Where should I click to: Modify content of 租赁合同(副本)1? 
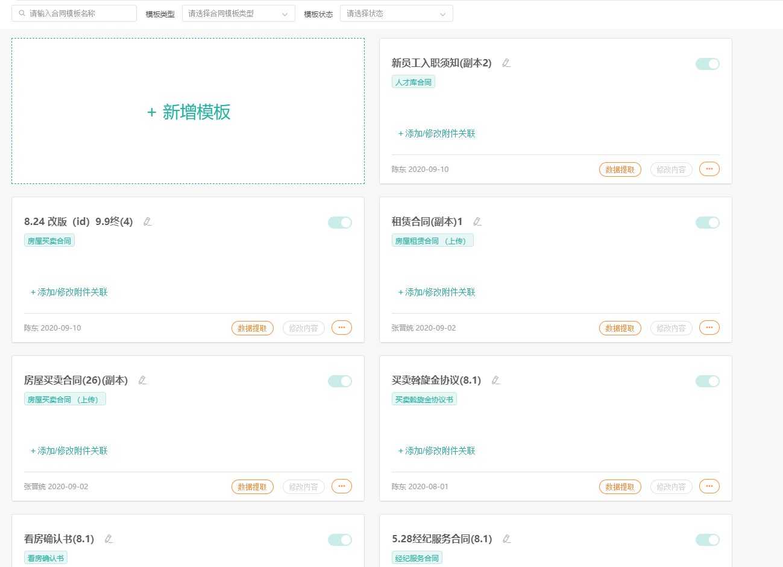coord(671,328)
